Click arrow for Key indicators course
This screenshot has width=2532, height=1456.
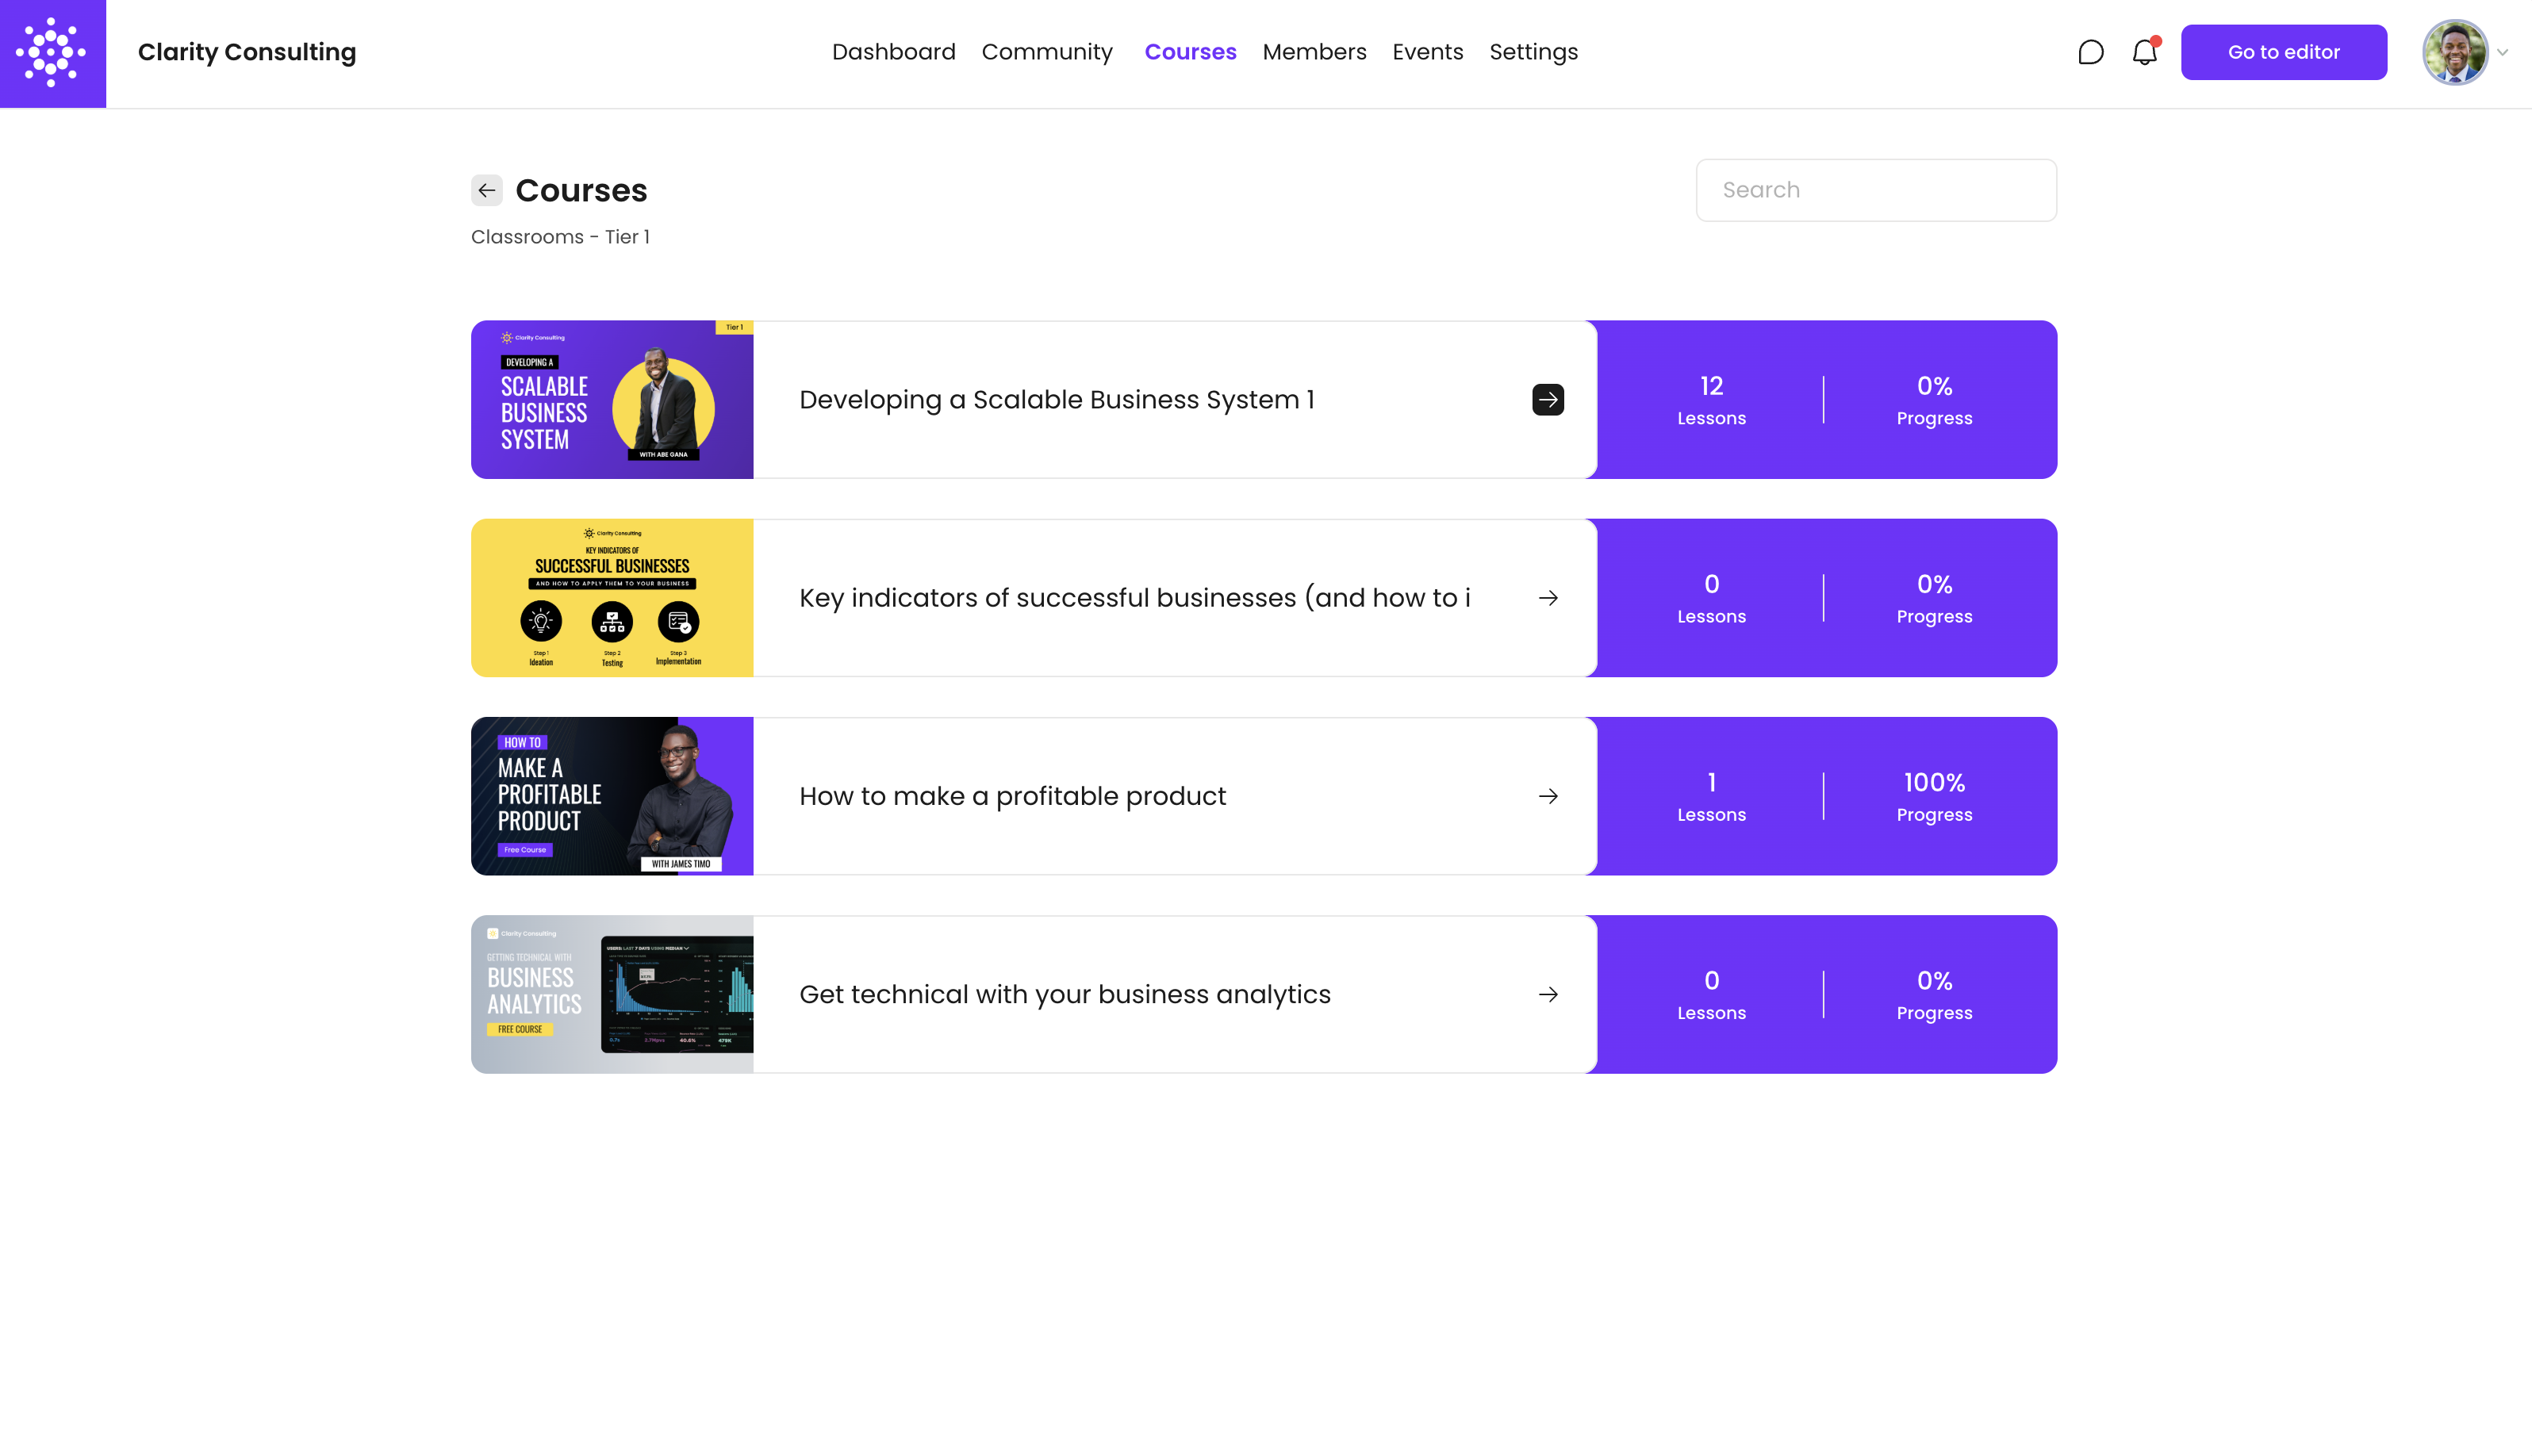1547,598
